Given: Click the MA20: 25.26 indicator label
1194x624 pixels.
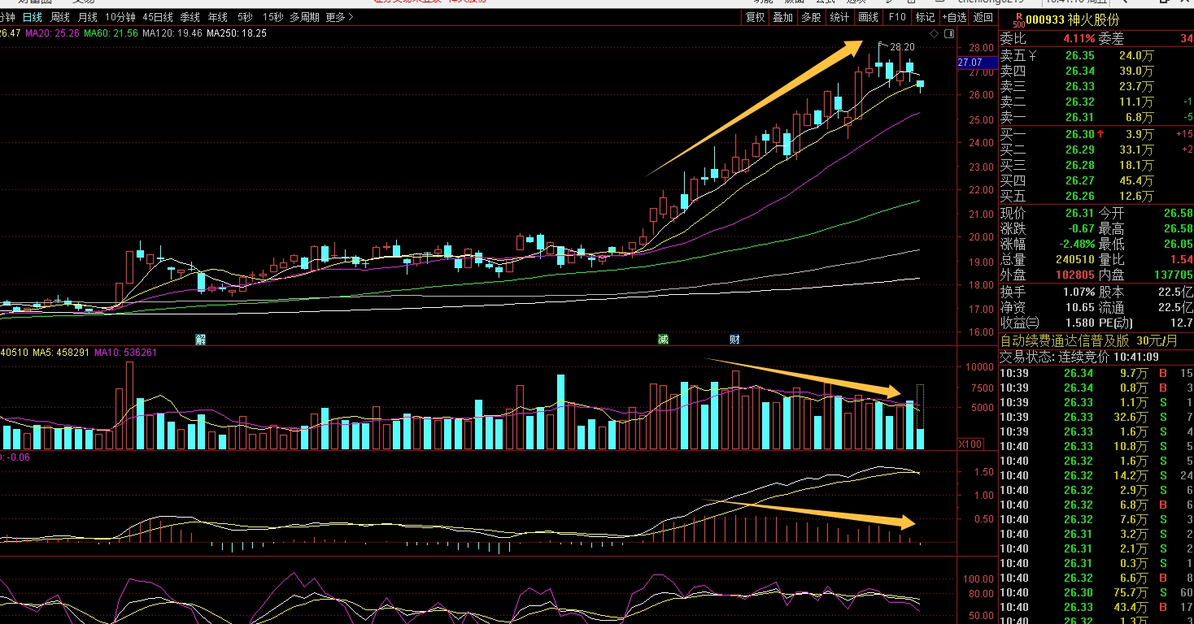Looking at the screenshot, I should [51, 33].
